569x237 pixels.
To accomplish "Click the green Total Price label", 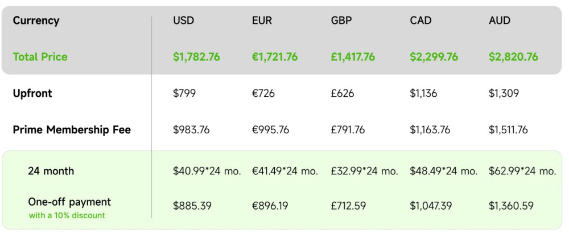I will point(40,57).
